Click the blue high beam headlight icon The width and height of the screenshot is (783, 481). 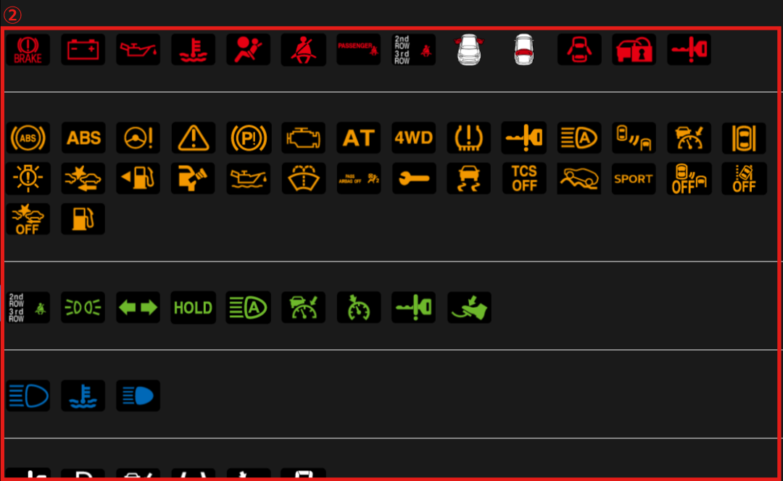point(138,396)
